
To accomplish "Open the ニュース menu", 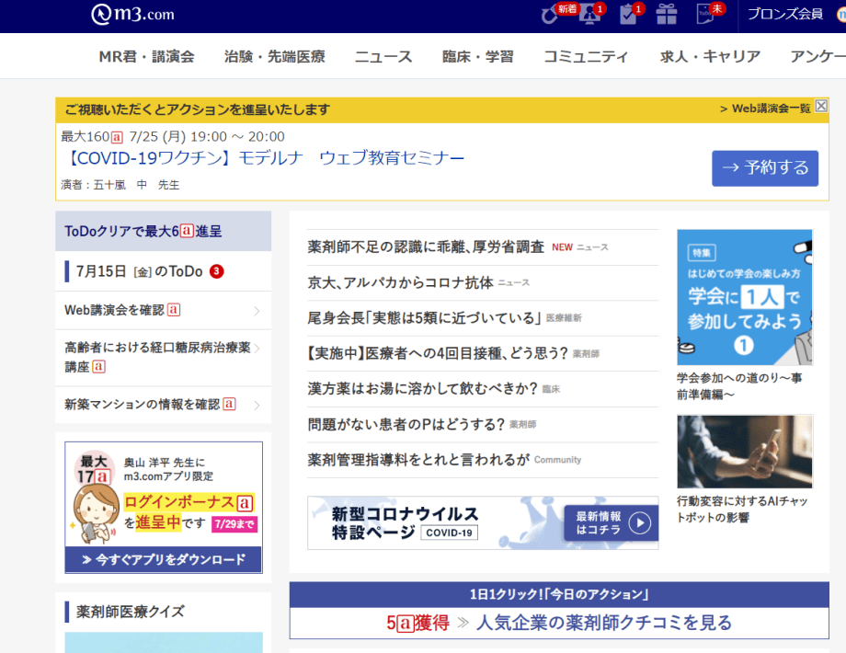I will point(383,56).
